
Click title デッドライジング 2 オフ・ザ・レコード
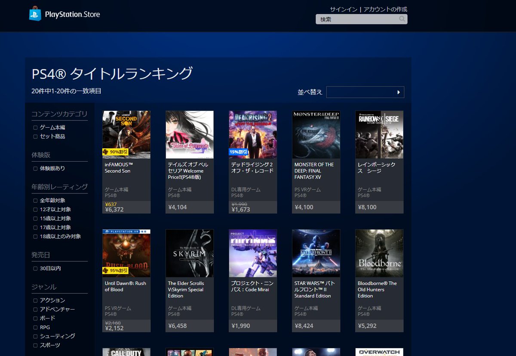252,168
